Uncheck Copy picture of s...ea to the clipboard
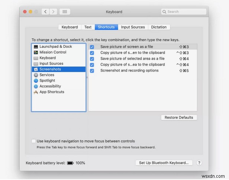 [92, 65]
